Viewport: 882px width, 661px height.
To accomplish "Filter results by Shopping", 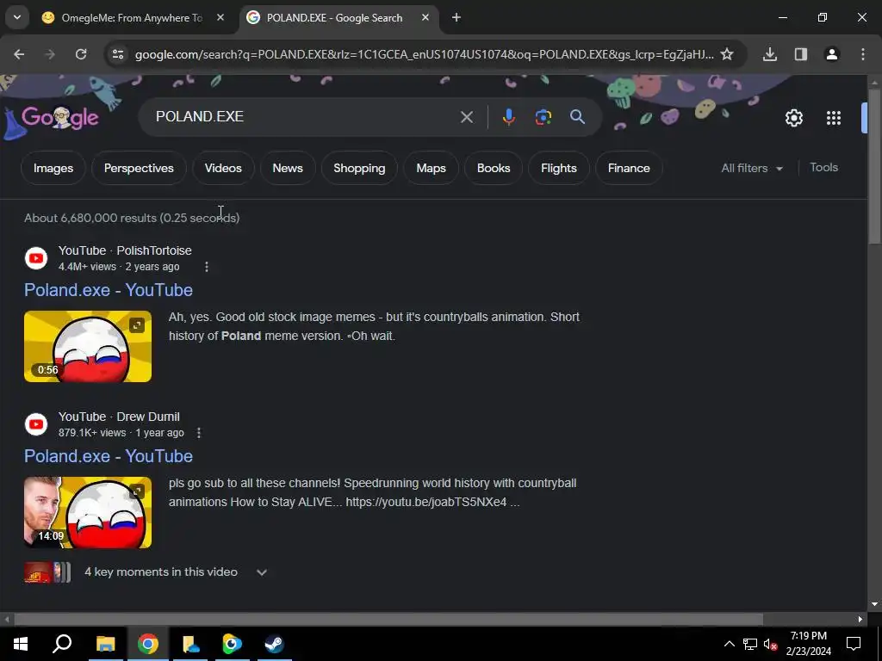I will [x=359, y=168].
